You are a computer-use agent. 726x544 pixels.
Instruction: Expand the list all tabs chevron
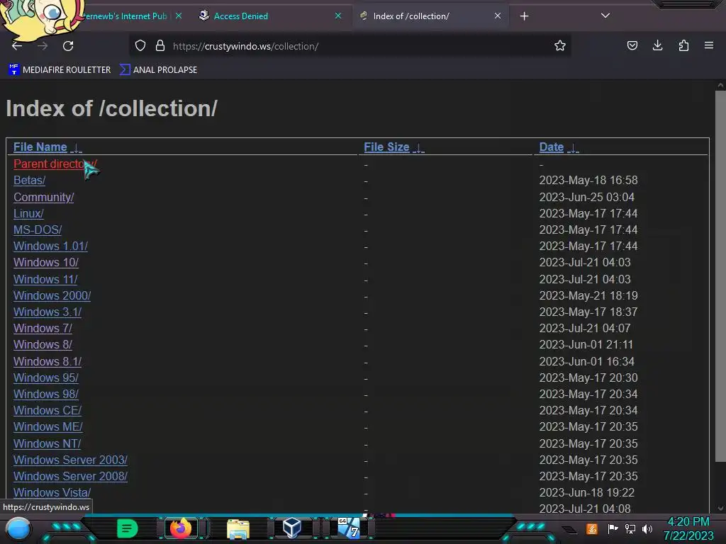click(x=605, y=16)
